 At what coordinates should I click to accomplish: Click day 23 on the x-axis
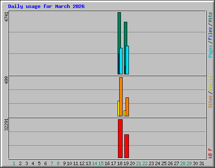[151, 163]
